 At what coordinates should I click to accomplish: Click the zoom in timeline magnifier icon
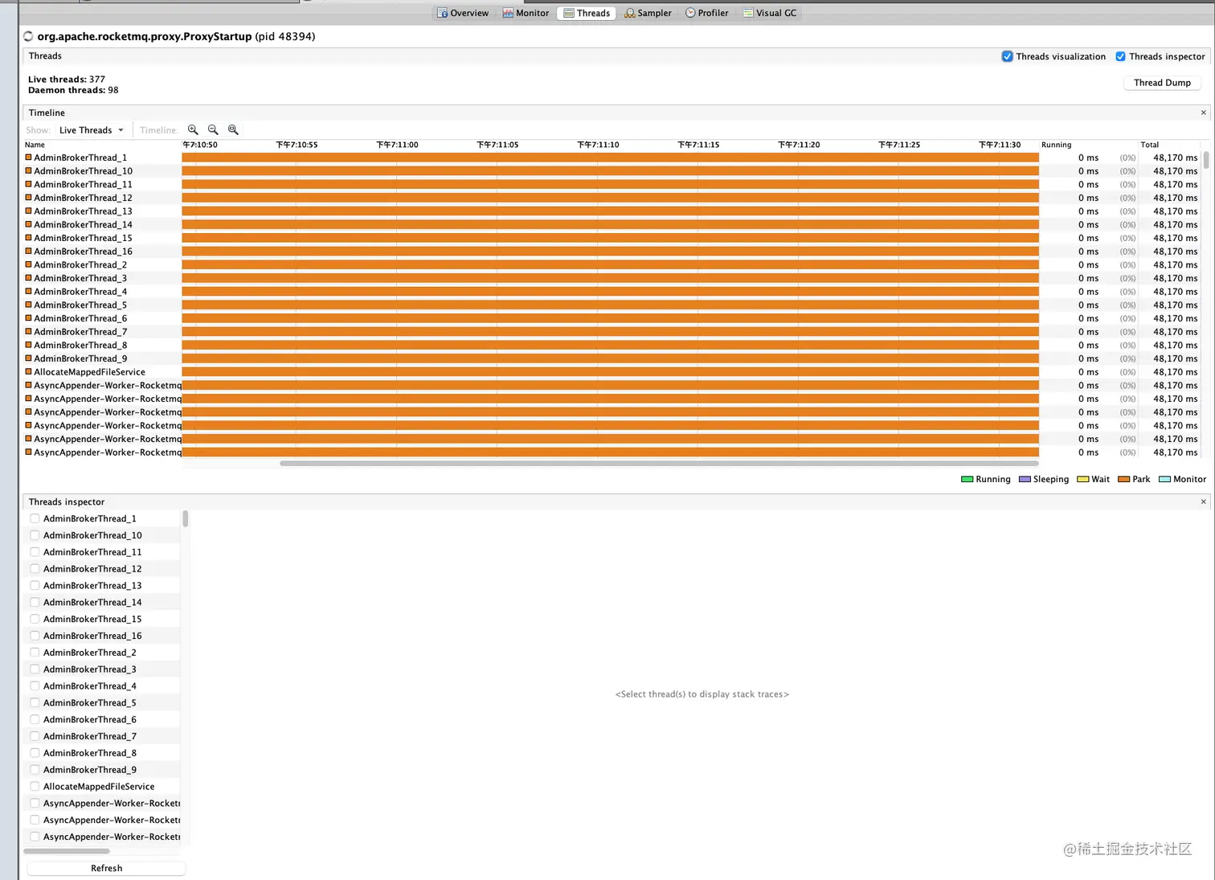click(193, 129)
